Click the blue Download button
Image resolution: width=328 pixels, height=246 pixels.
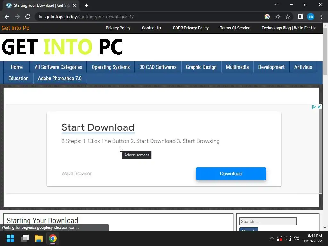(x=231, y=174)
